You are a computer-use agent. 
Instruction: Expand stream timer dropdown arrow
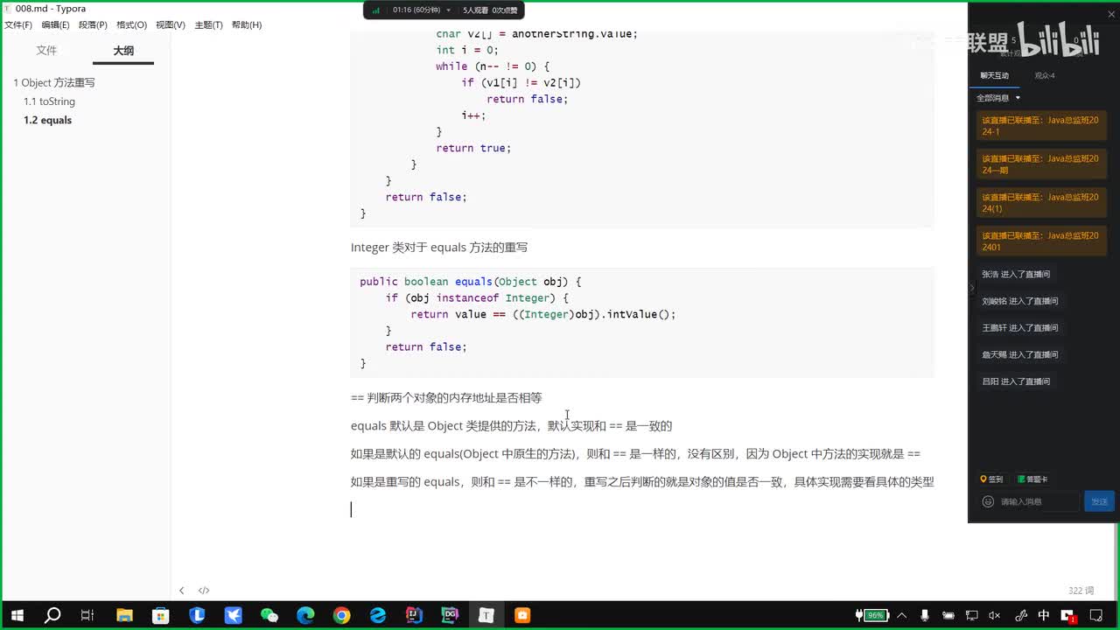[449, 10]
